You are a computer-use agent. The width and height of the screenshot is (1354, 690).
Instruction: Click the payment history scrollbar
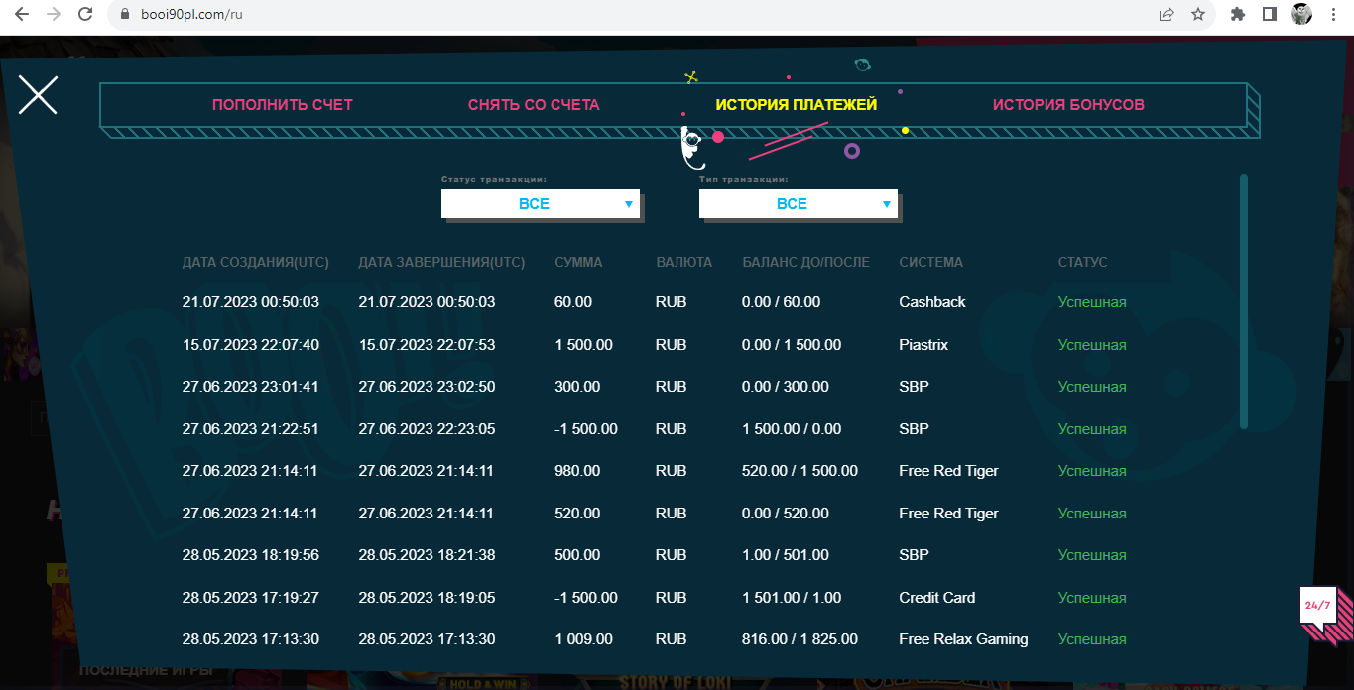1244,302
